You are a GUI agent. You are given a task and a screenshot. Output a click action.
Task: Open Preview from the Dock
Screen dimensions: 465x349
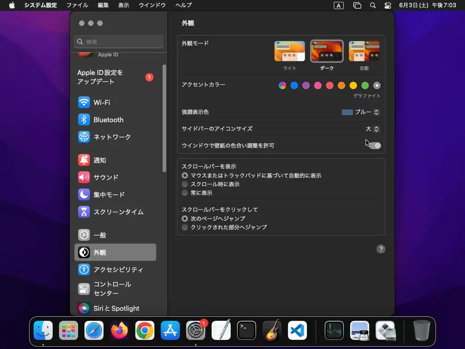(x=360, y=330)
